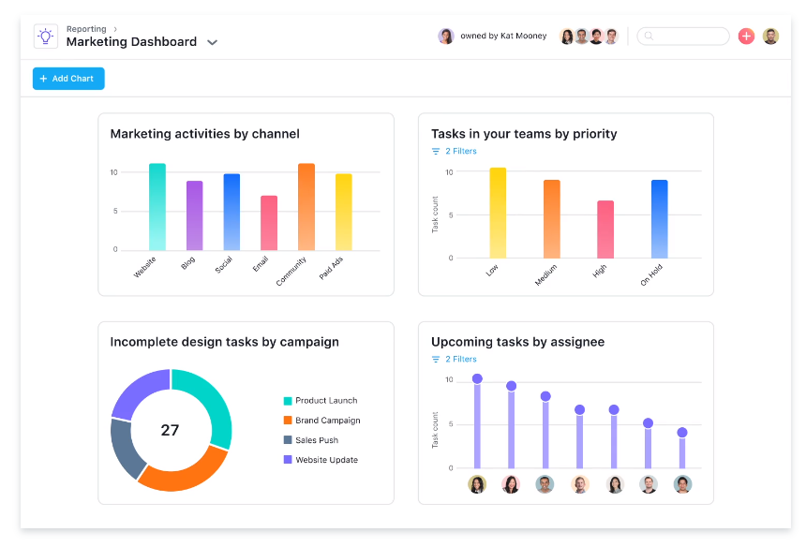Click the last member avatar in header
The width and height of the screenshot is (806, 547).
611,37
